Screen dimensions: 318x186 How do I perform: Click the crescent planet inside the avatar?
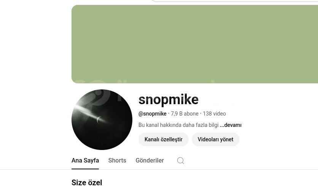(x=99, y=120)
